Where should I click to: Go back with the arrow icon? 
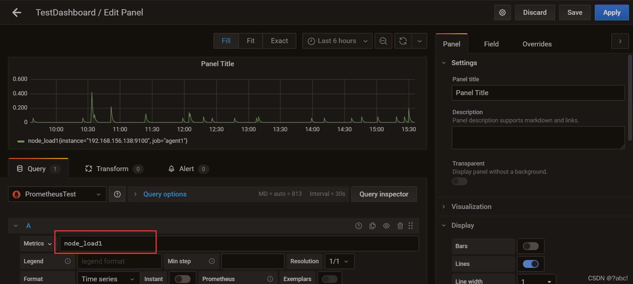point(16,13)
